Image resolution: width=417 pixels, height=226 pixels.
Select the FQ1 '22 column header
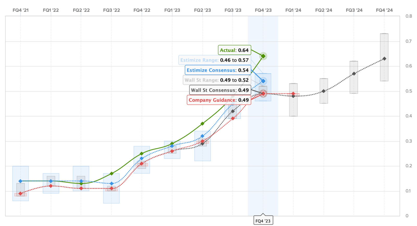(51, 10)
